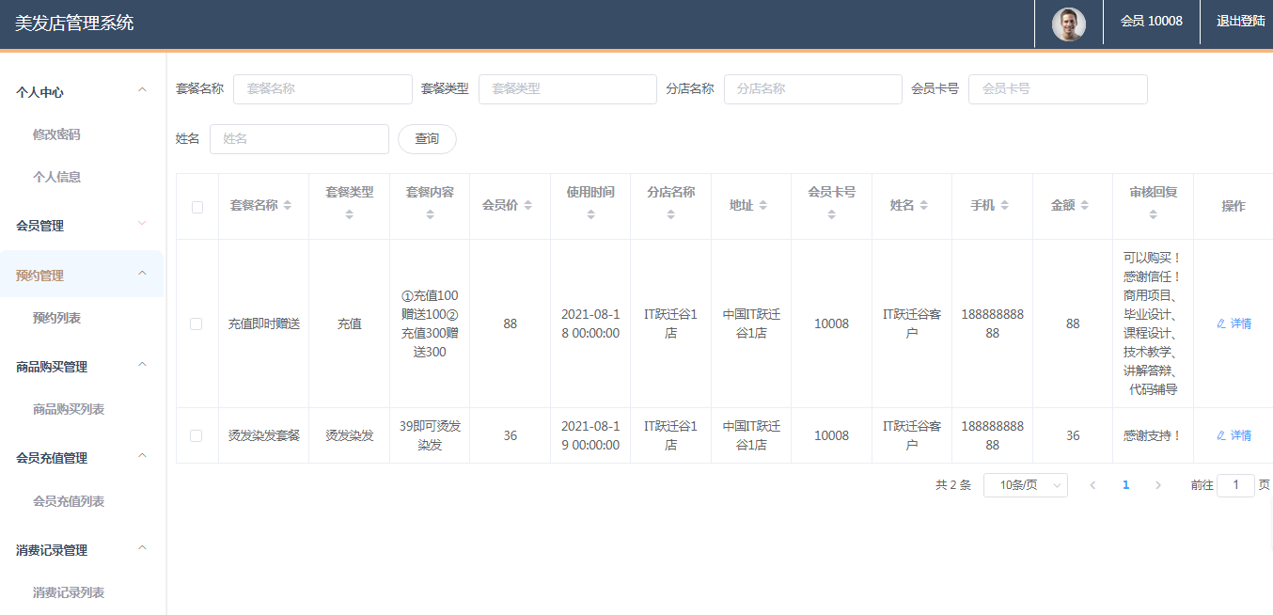This screenshot has width=1273, height=615.
Task: Sort table by 套餐内容 column arrows
Action: (430, 214)
